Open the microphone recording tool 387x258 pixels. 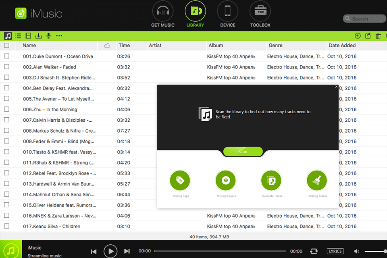click(x=48, y=35)
